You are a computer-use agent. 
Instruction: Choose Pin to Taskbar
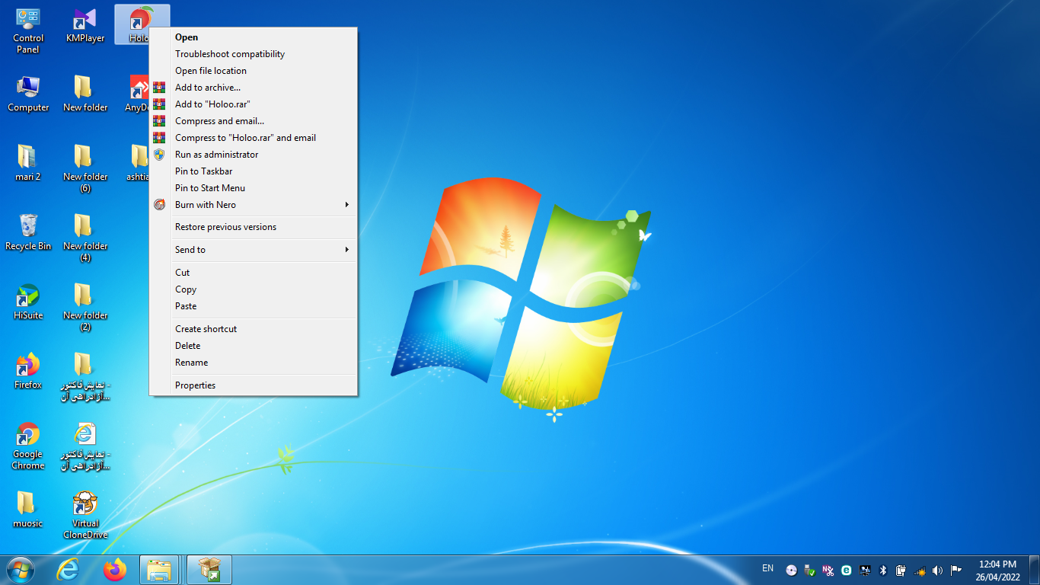[254, 171]
